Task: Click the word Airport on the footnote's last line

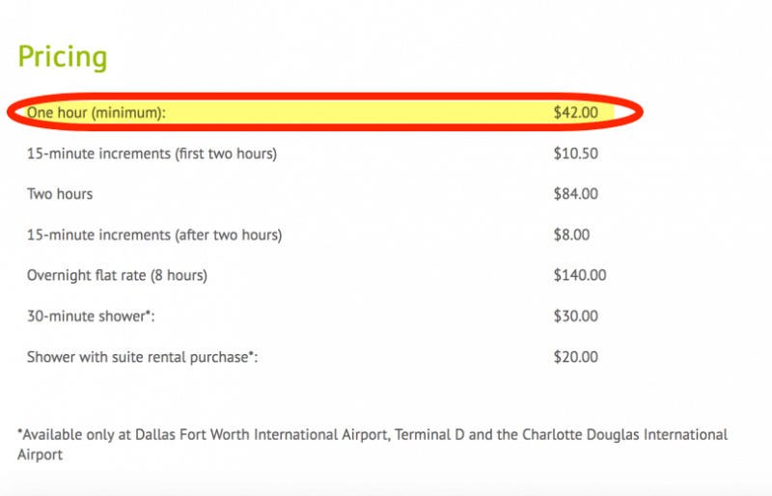Action: 40,455
